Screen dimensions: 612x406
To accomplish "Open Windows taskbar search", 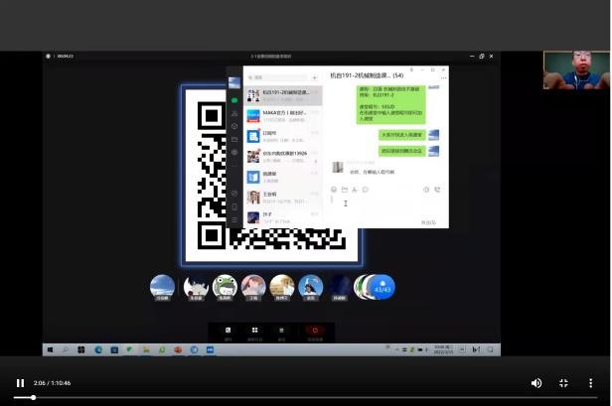I will 66,349.
